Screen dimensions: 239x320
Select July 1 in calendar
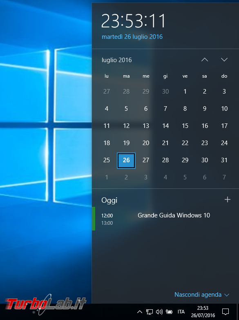point(185,92)
